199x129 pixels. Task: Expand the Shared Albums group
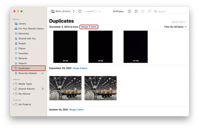point(13,89)
